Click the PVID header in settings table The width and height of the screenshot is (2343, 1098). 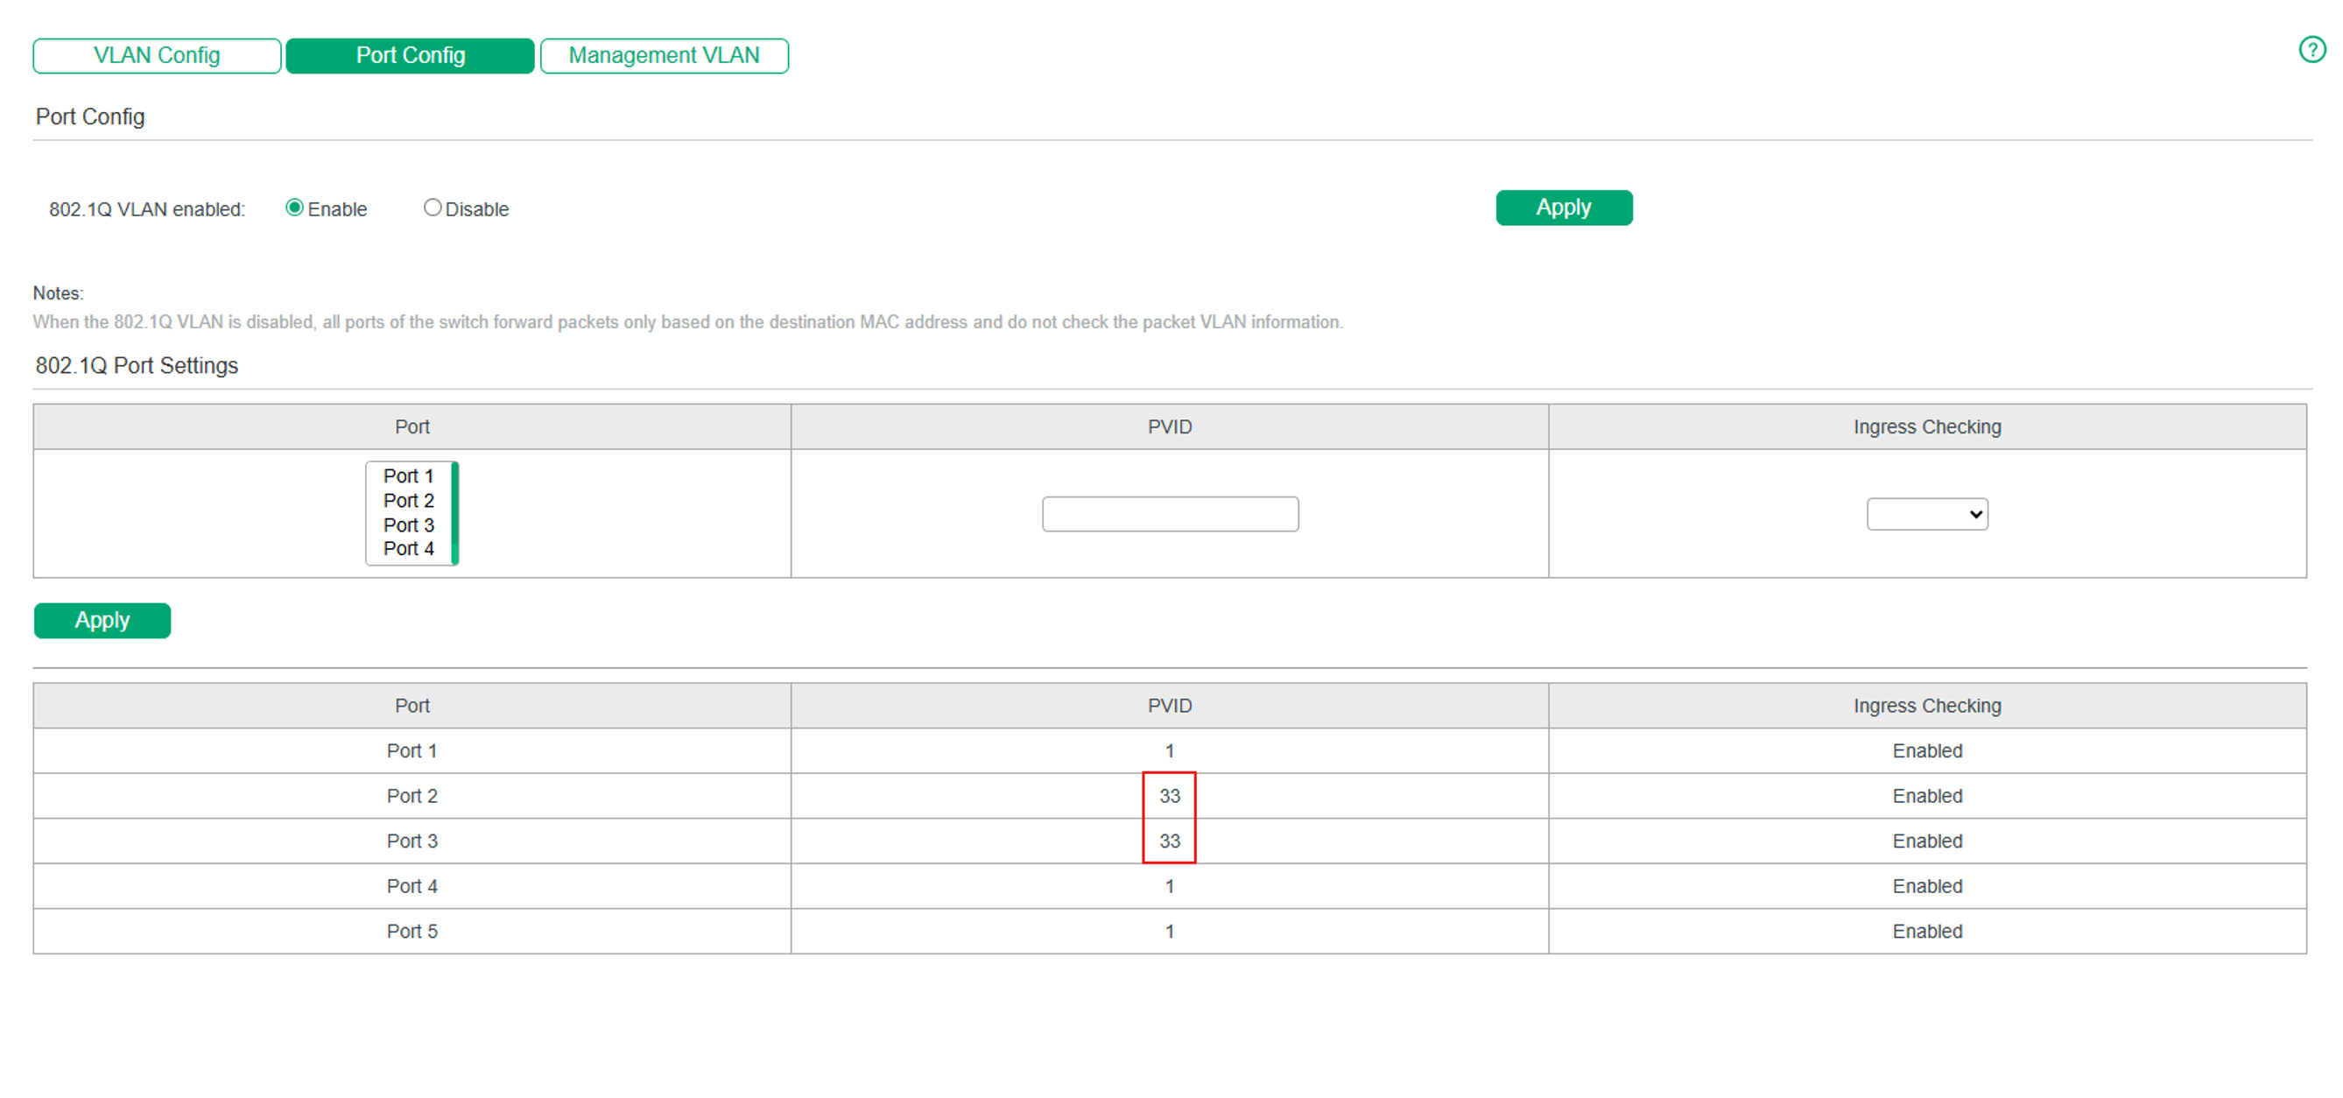pos(1170,426)
